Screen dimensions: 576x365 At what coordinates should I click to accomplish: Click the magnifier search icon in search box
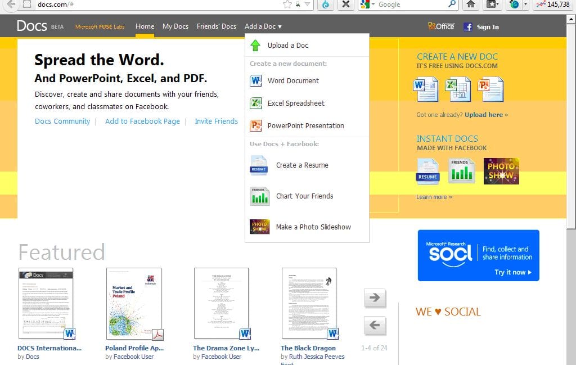pyautogui.click(x=452, y=4)
